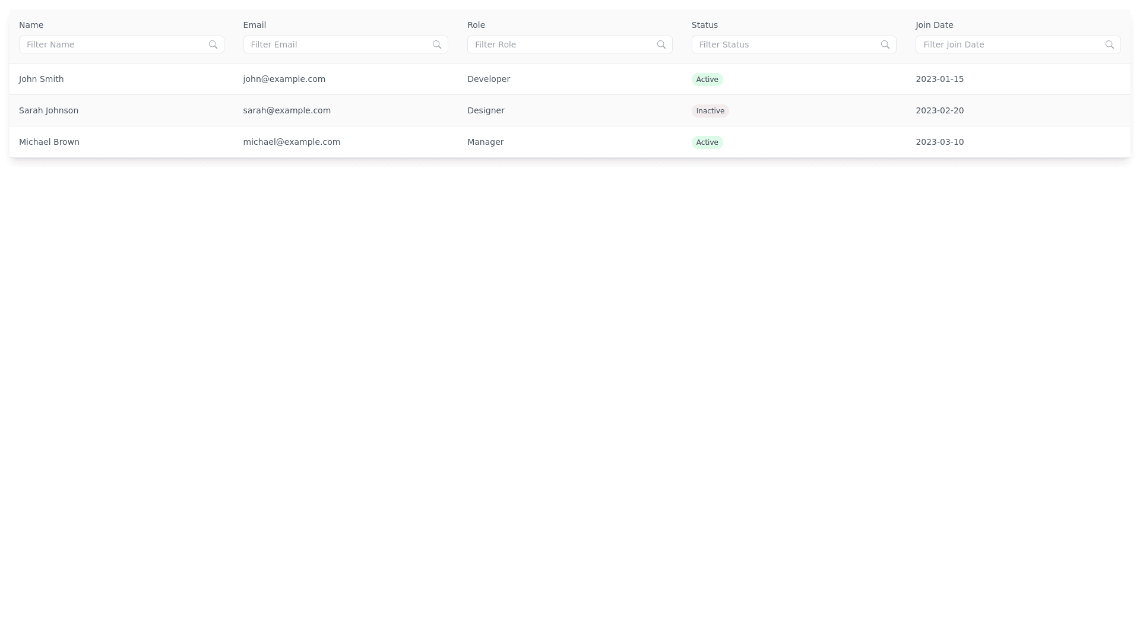Select the Role column header

pyautogui.click(x=476, y=25)
